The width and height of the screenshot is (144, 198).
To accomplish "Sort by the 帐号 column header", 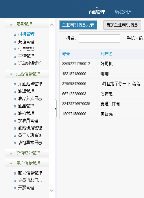I will 66,54.
